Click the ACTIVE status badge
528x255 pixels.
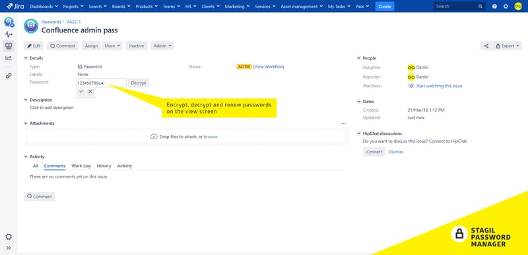click(244, 67)
